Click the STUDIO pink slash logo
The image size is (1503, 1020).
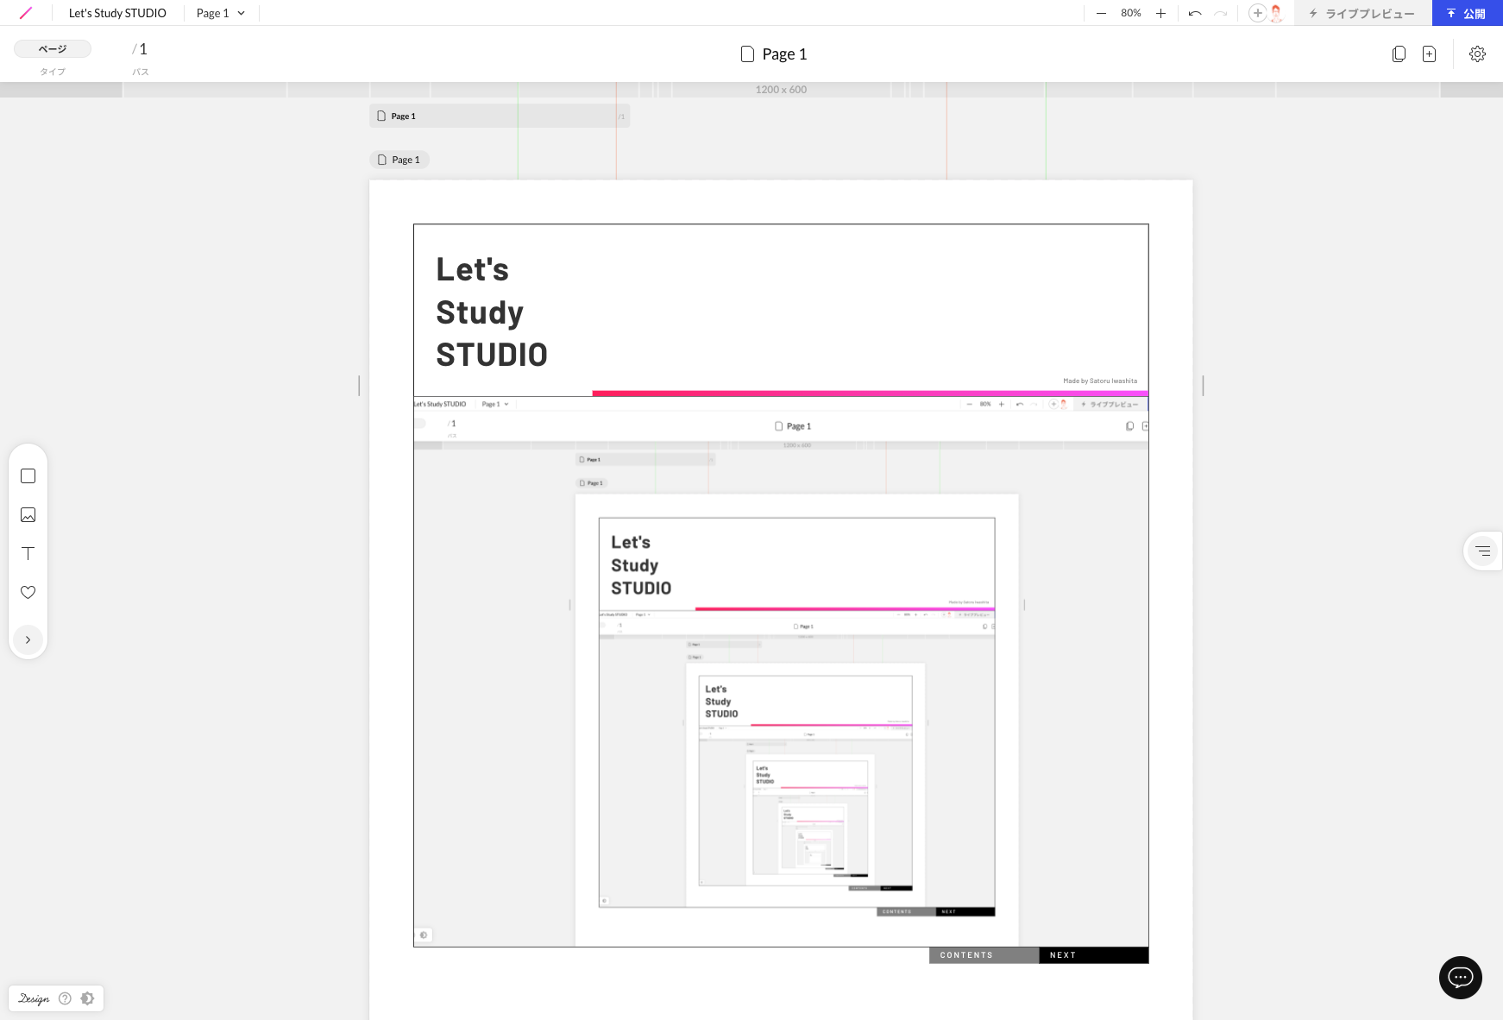click(x=26, y=13)
